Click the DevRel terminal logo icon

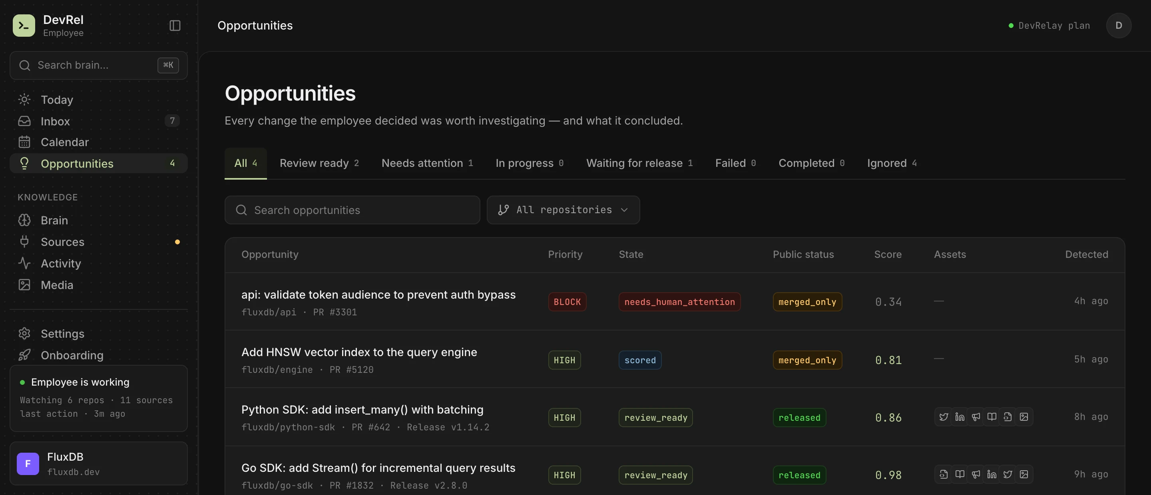pyautogui.click(x=24, y=26)
